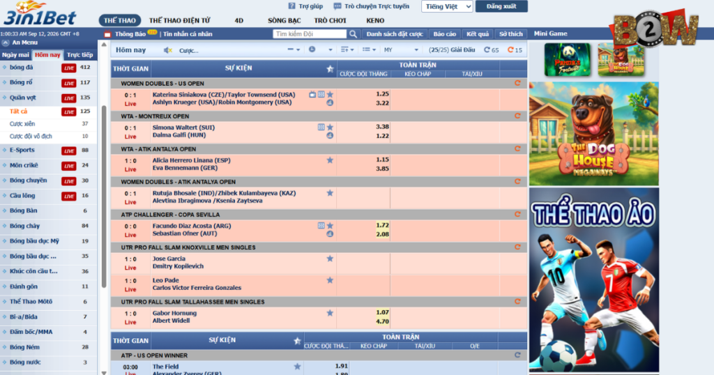
Task: Refresh UTR Pro Fall Slam Knoxville league
Action: (517, 247)
